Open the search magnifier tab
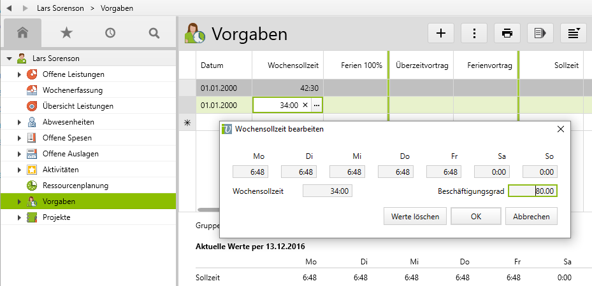Image resolution: width=592 pixels, height=286 pixels. coord(154,32)
